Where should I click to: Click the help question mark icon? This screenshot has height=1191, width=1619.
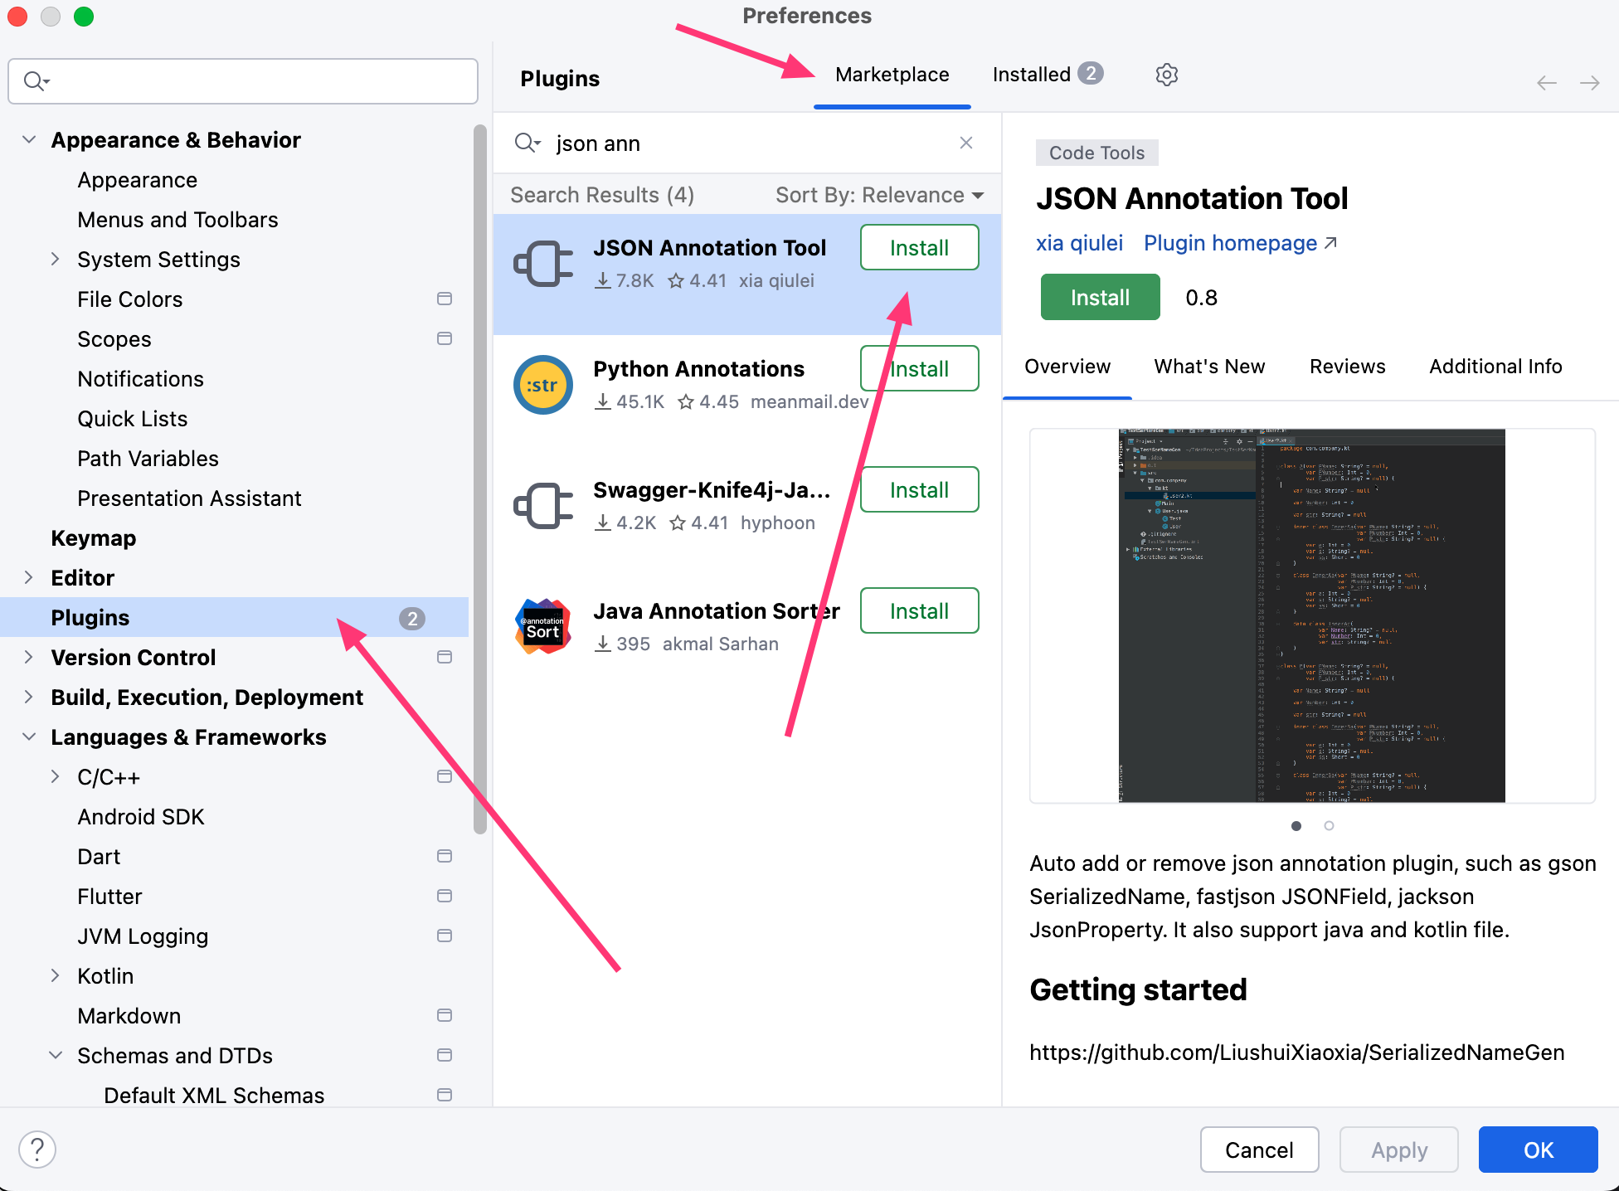[x=37, y=1150]
